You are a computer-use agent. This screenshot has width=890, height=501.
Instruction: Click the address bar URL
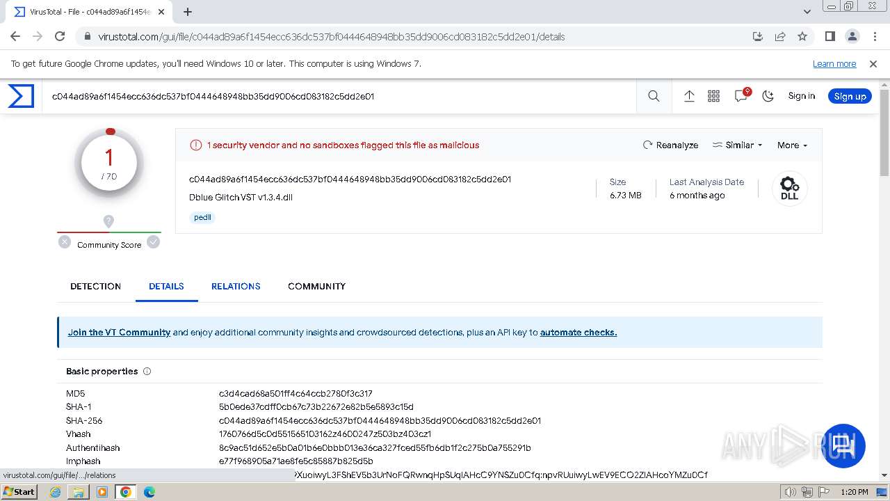pos(331,37)
